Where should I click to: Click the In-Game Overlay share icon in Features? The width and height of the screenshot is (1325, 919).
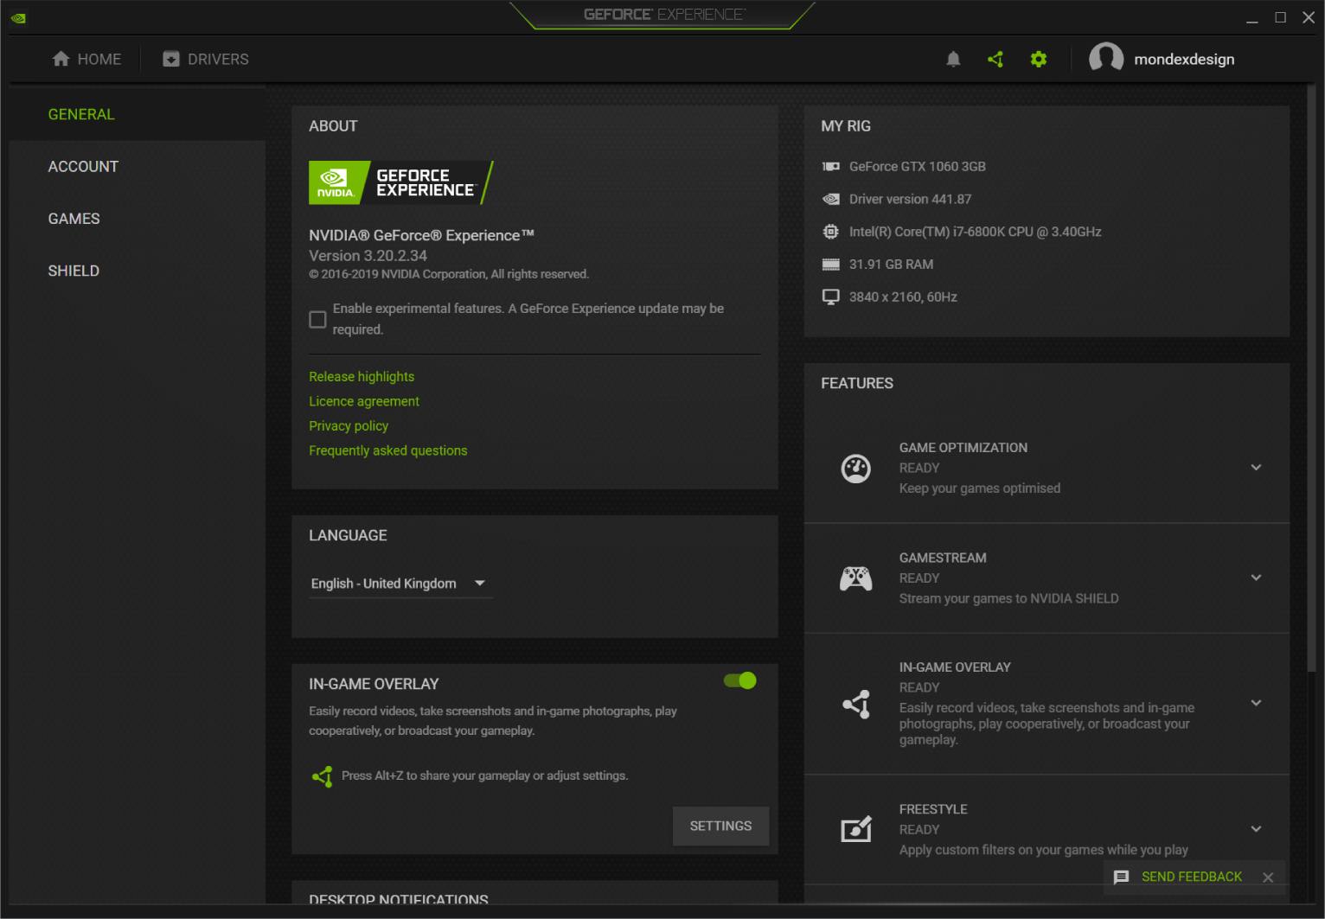pyautogui.click(x=856, y=704)
